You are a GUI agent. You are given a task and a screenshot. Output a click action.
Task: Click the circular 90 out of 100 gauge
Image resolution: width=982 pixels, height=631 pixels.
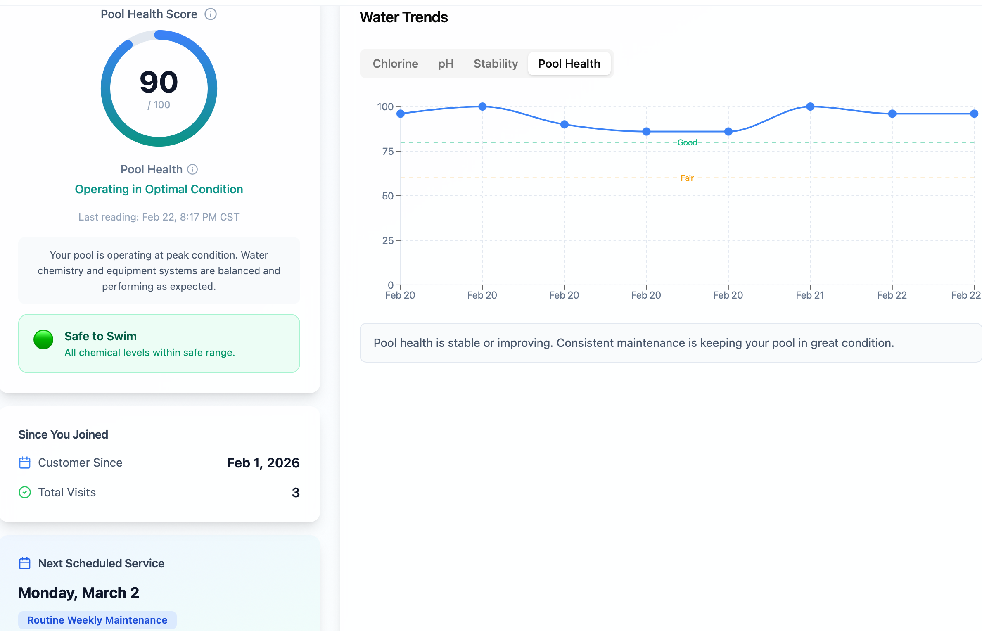click(x=159, y=88)
